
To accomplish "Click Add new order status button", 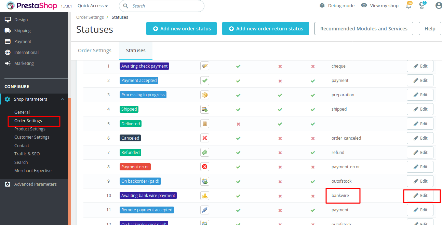I will [182, 29].
